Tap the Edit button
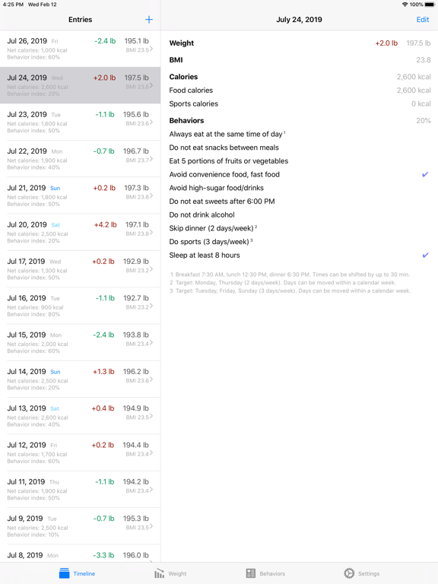This screenshot has height=584, width=438. [422, 19]
